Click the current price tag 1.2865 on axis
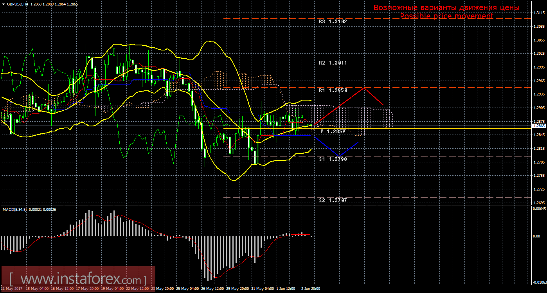The image size is (547, 293). (539, 126)
